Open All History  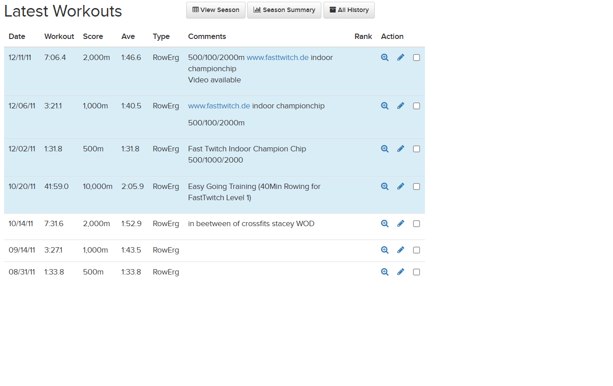(349, 10)
